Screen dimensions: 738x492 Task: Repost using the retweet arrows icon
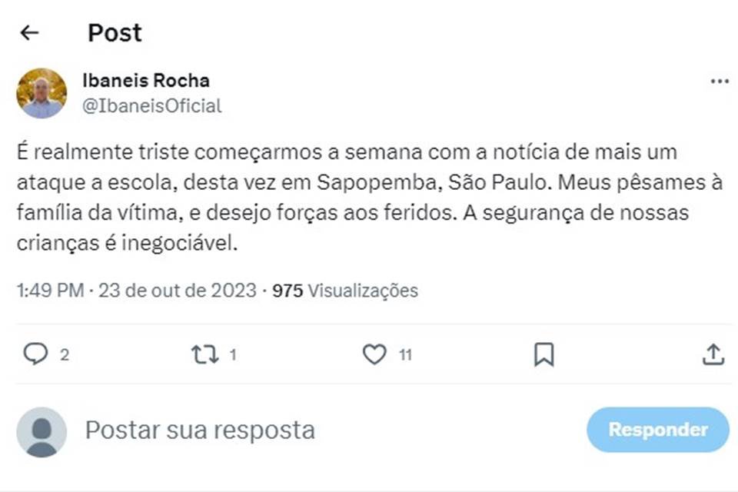204,354
